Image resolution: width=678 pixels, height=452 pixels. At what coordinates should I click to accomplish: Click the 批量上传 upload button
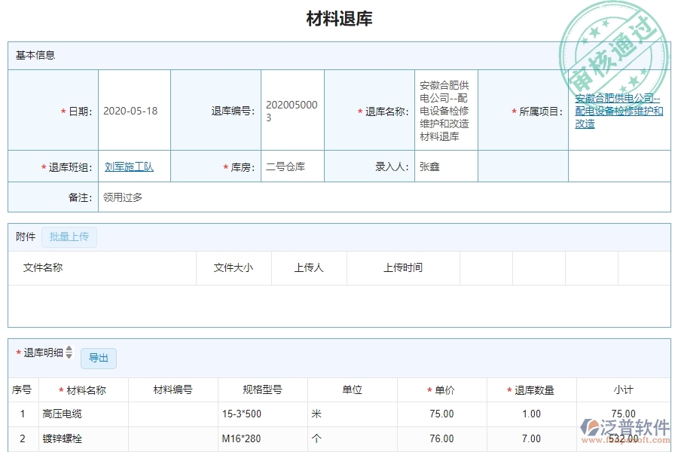click(69, 237)
